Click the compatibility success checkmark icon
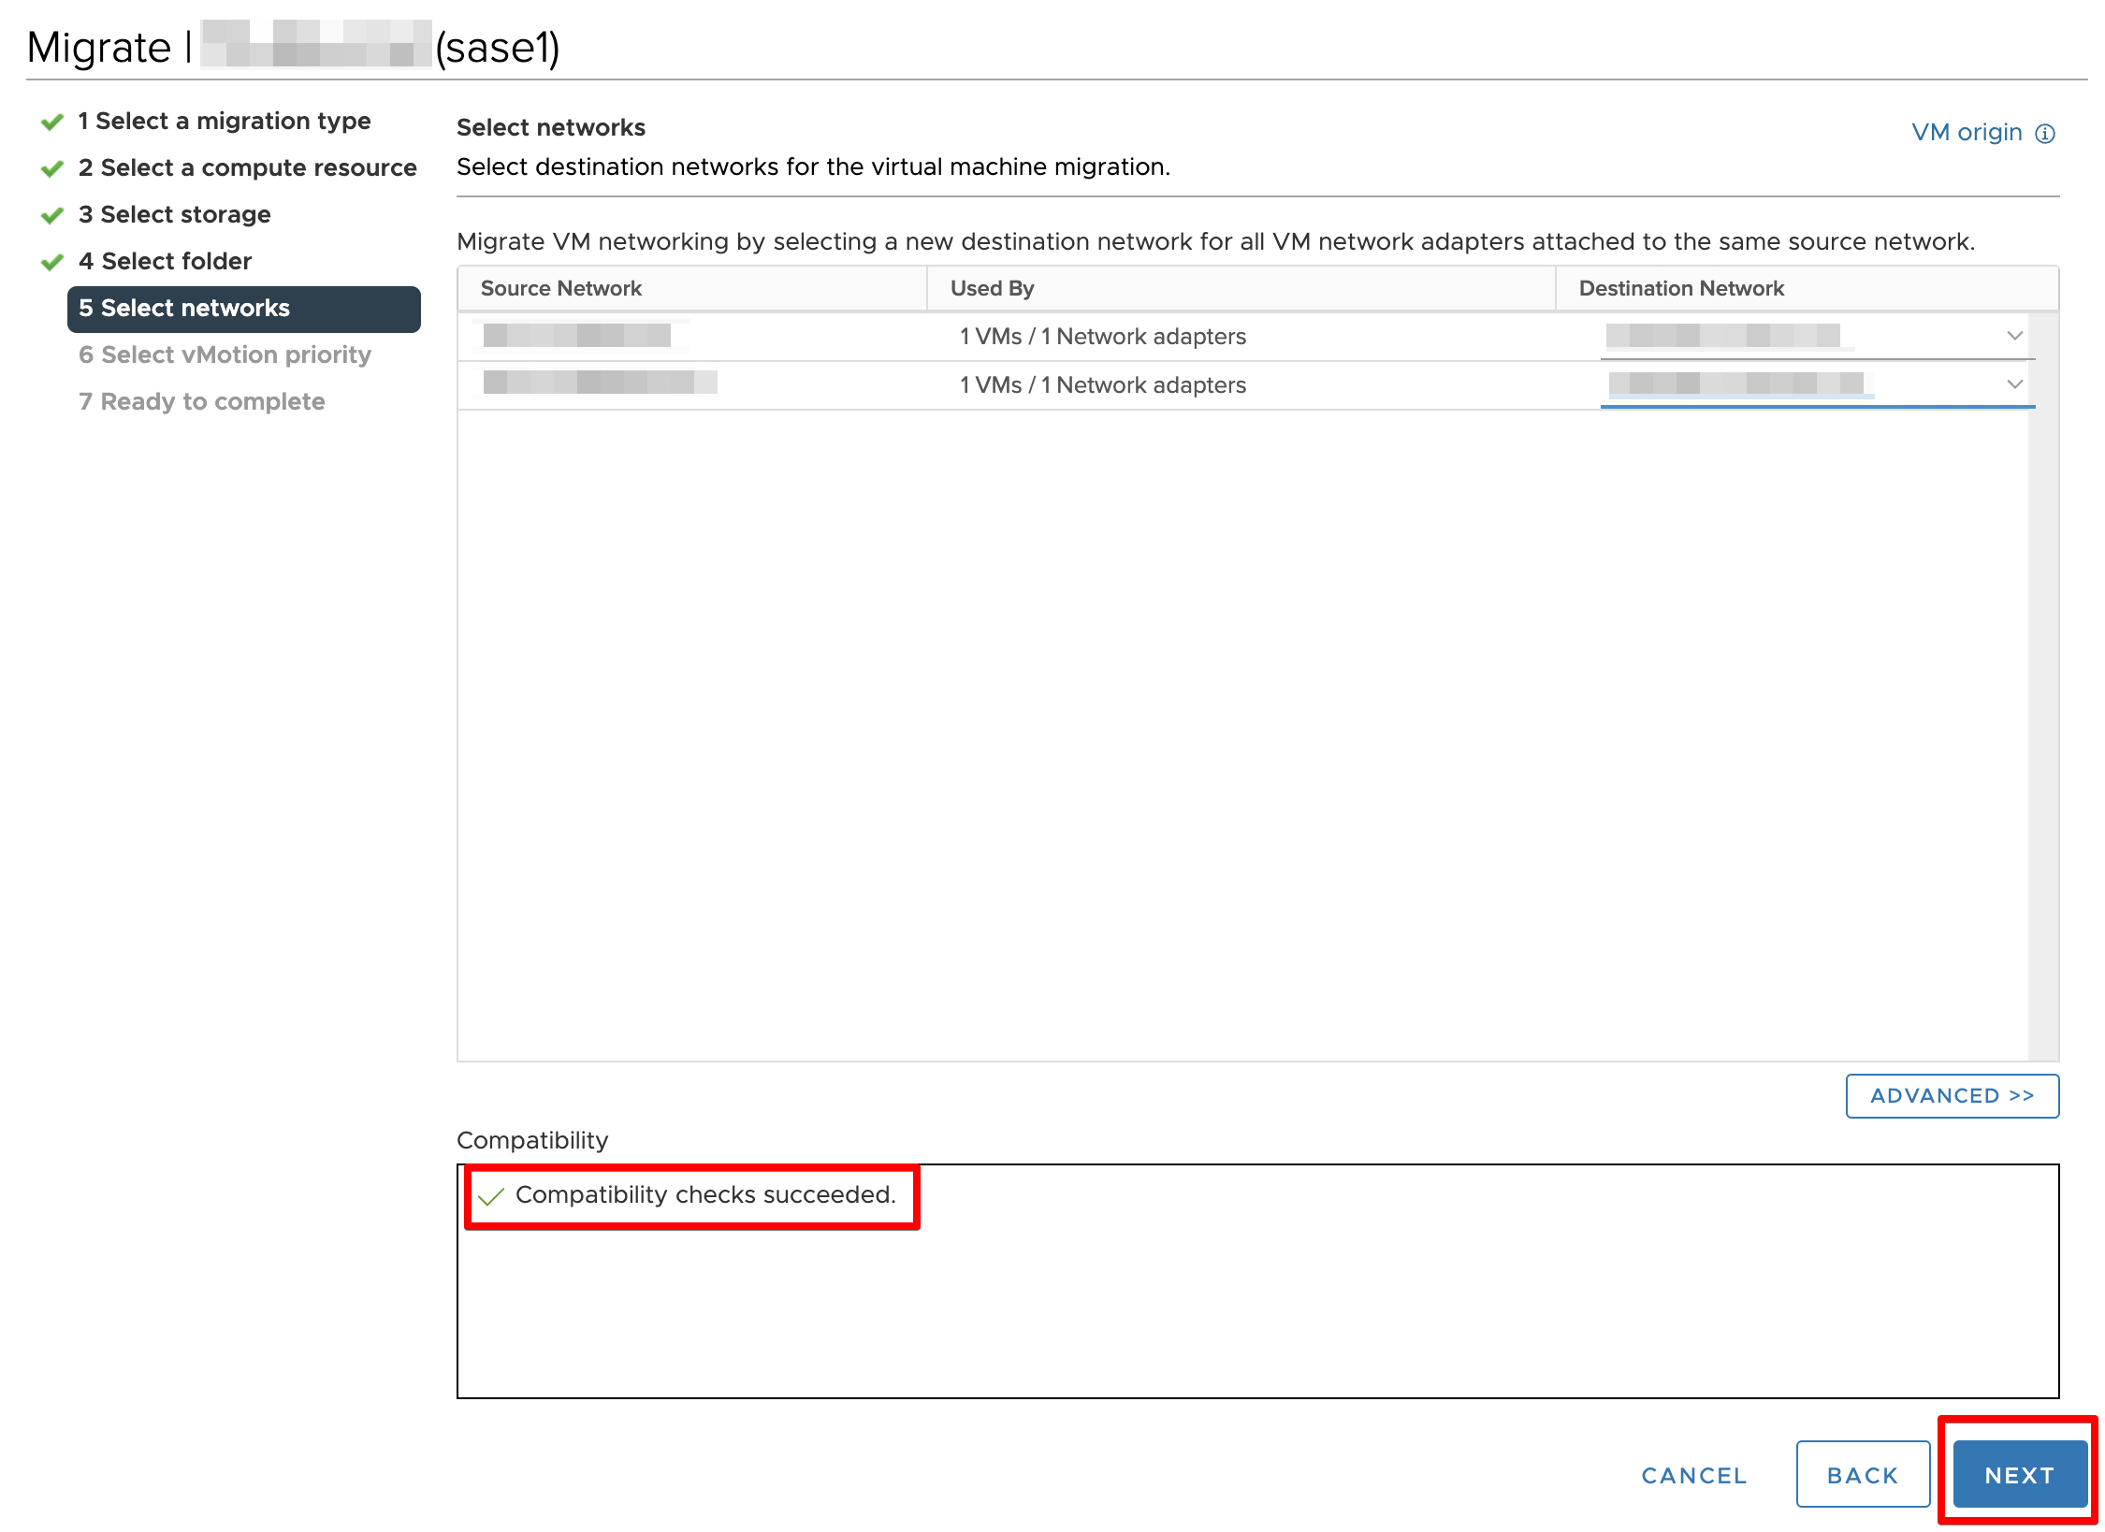Screen dimensions: 2105x1532 pyautogui.click(x=491, y=1196)
